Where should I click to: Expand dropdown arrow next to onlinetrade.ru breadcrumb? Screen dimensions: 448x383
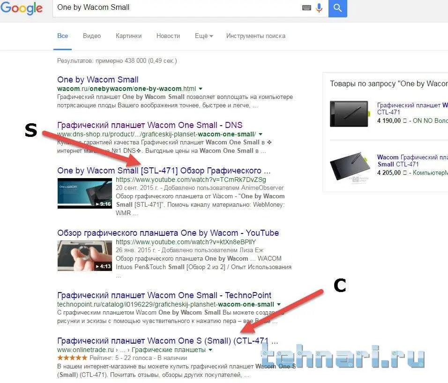[x=210, y=350]
